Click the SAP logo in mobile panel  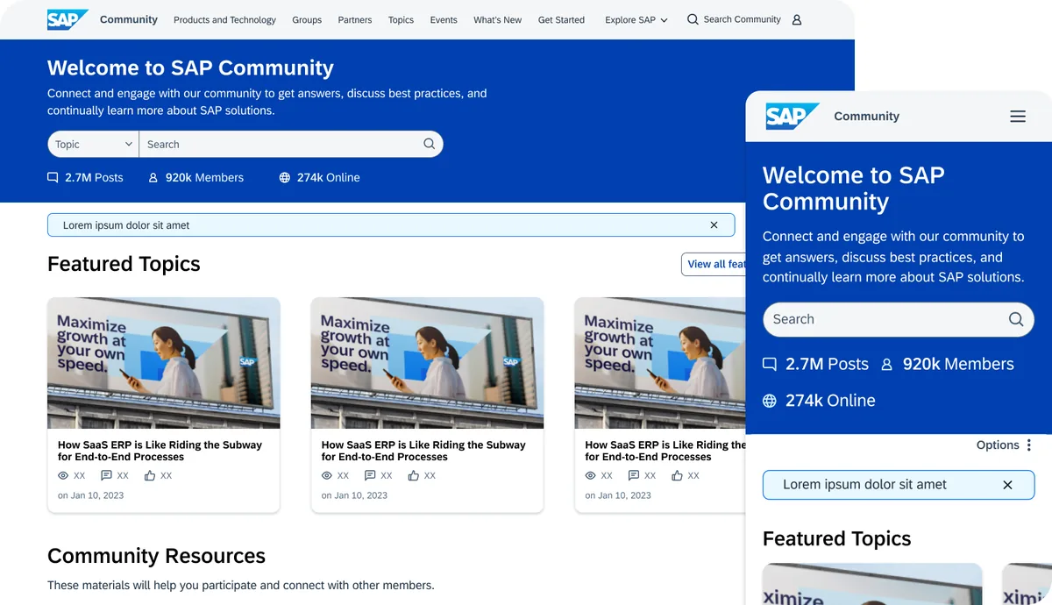pyautogui.click(x=793, y=116)
